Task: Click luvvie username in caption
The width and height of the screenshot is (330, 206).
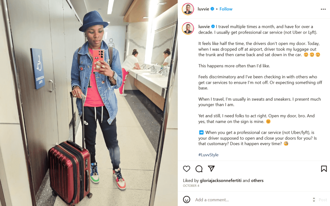Action: click(204, 27)
